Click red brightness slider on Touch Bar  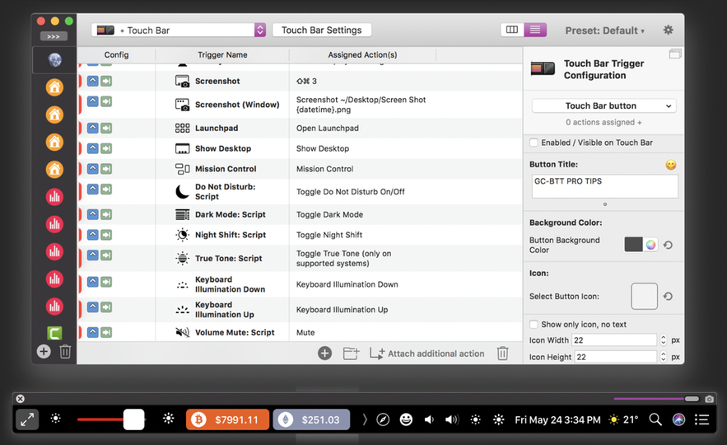[x=111, y=419]
